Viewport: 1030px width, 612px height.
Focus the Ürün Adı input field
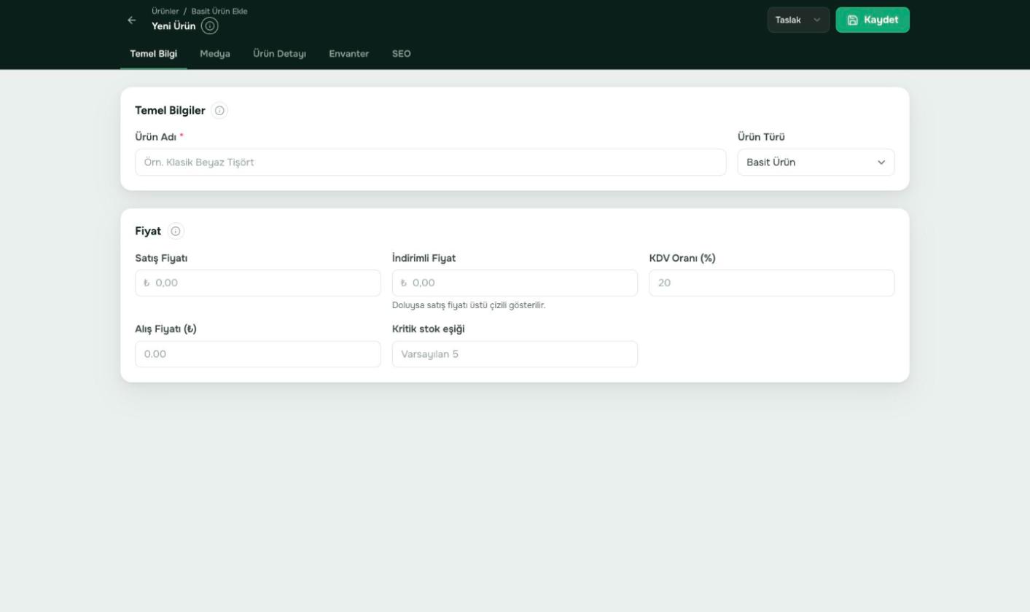click(x=431, y=162)
